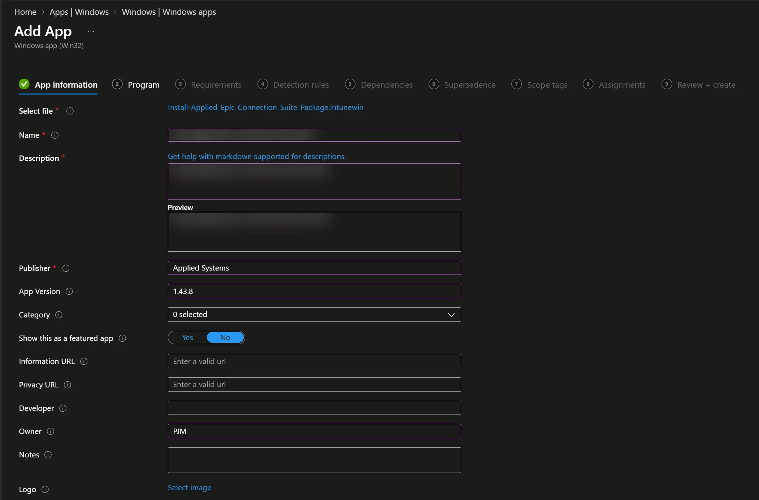Image resolution: width=759 pixels, height=500 pixels.
Task: Click the Notes info icon
Action: point(48,455)
